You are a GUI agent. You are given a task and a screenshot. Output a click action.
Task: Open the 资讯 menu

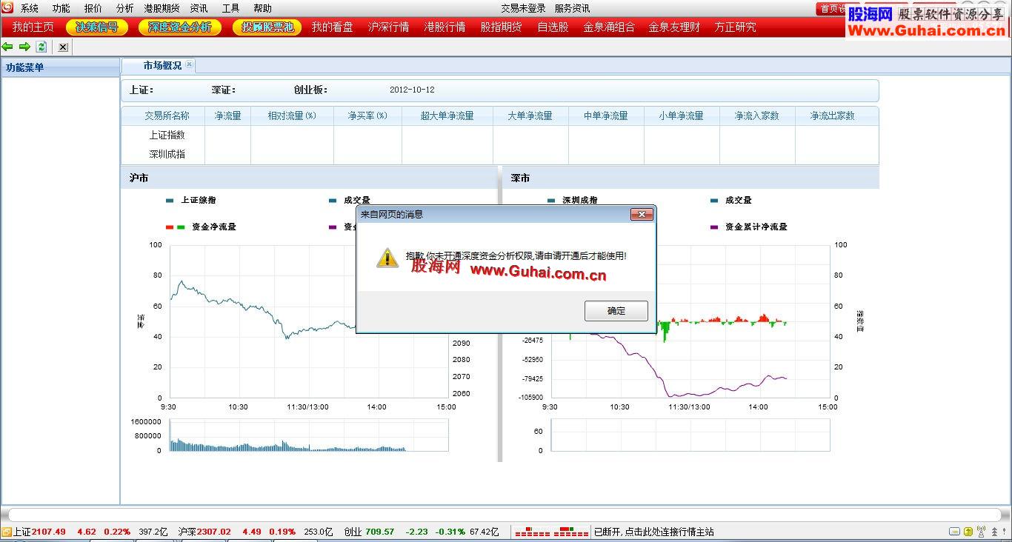[199, 8]
